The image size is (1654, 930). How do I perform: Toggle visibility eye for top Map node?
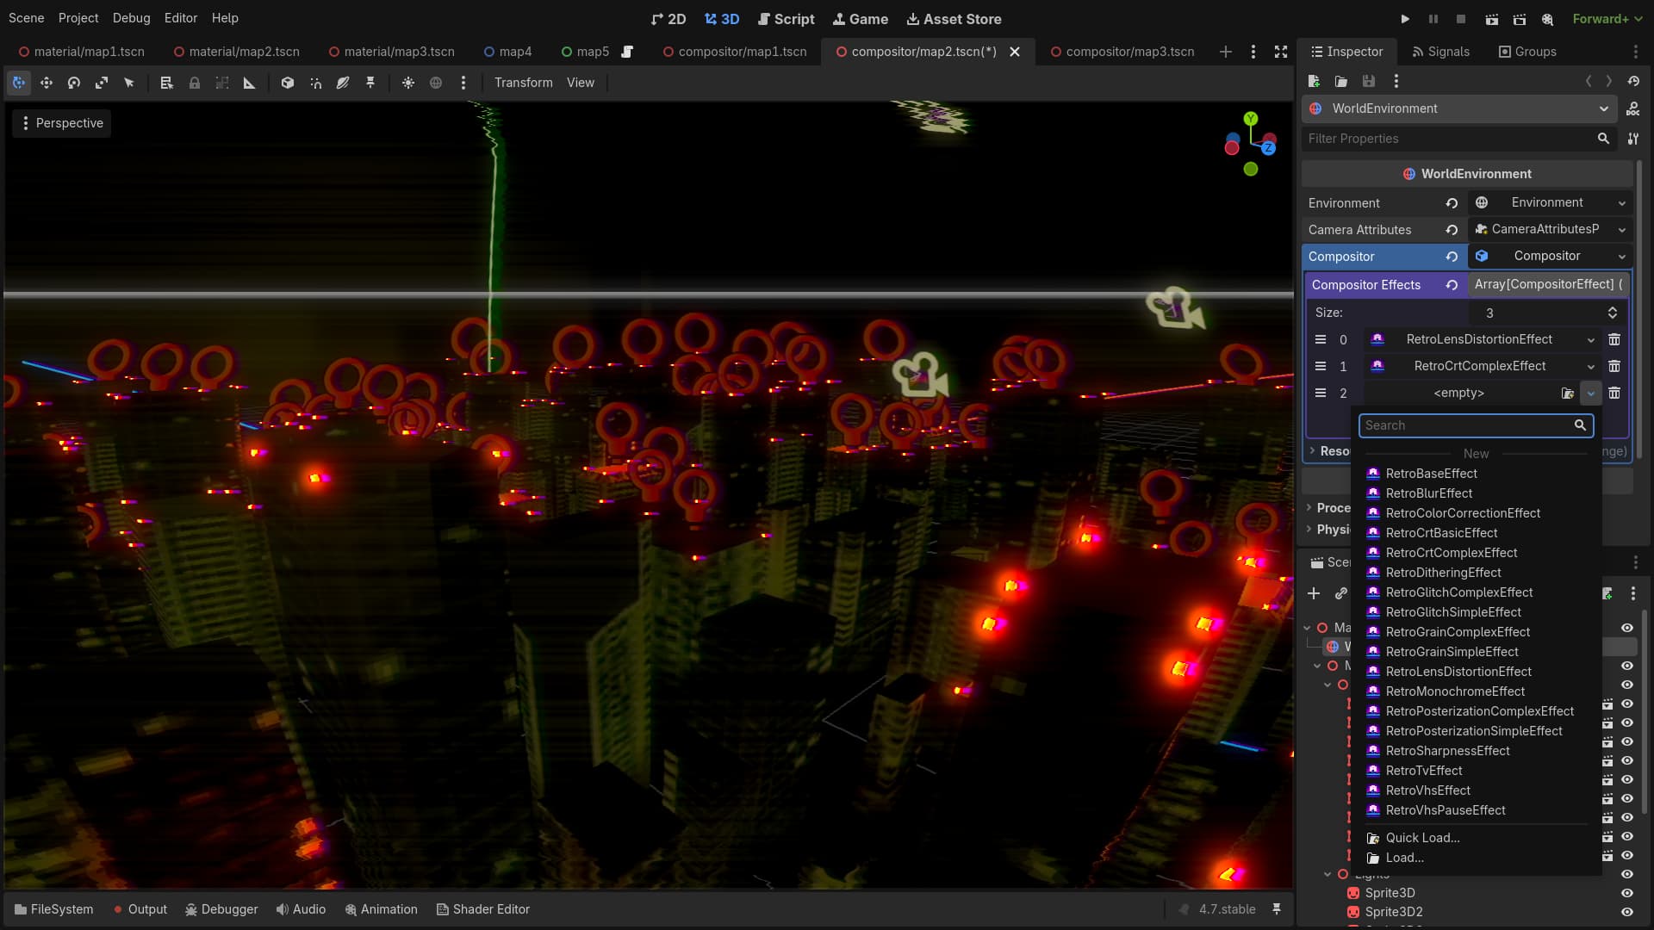click(1627, 628)
